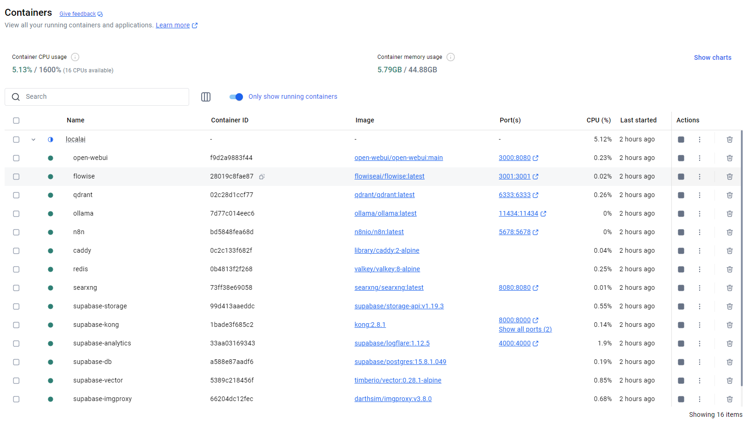This screenshot has width=752, height=421.
Task: Open the qdrant/qdrant:latest image link
Action: (384, 195)
